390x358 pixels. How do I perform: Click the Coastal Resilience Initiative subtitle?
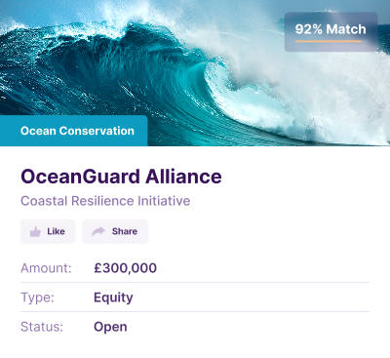click(x=105, y=201)
